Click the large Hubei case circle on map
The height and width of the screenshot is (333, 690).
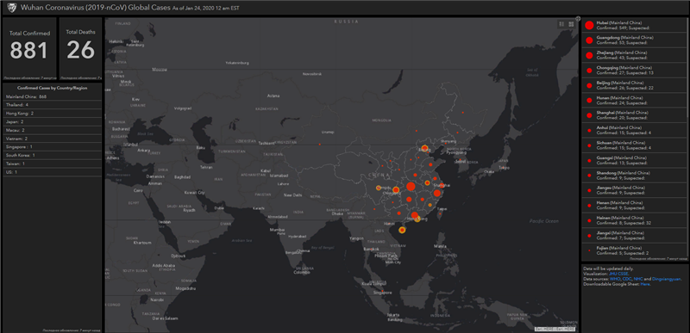pyautogui.click(x=411, y=187)
